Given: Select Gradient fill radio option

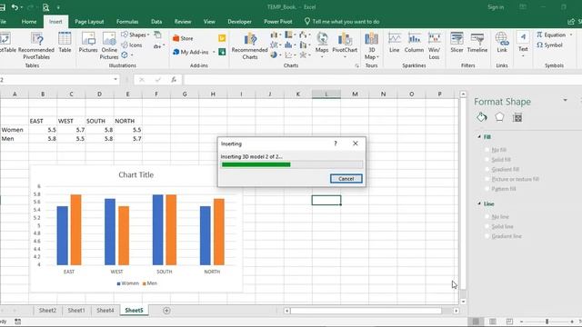Looking at the screenshot, I should click(x=487, y=169).
